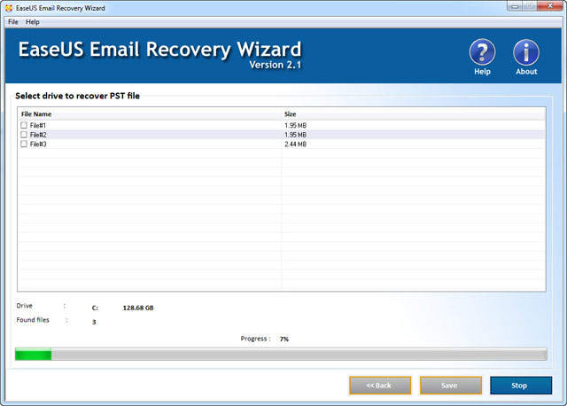Click File#2's 1.95 MB size cell
This screenshot has width=567, height=406.
(295, 135)
